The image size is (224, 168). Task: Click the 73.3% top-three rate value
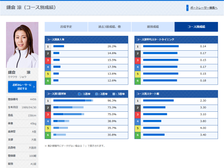point(112,108)
